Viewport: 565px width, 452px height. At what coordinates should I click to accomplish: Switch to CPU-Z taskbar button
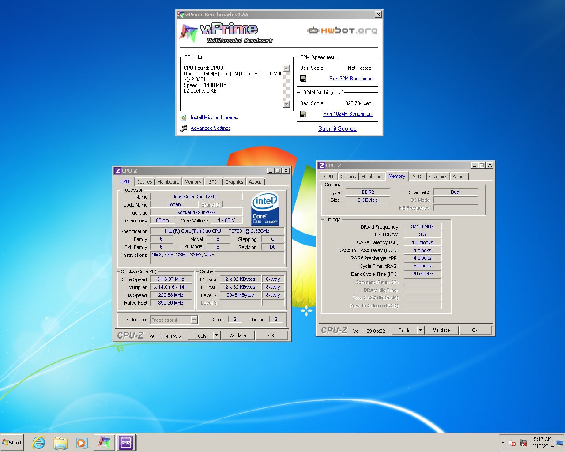[126, 442]
